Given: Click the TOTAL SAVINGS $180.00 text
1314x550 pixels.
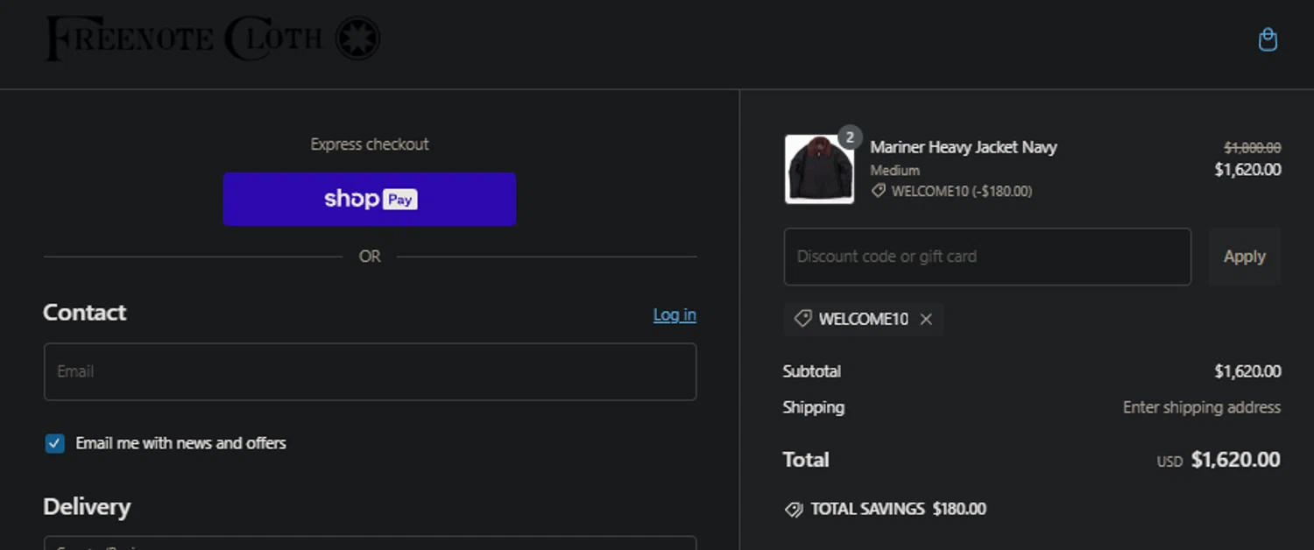Looking at the screenshot, I should (898, 509).
